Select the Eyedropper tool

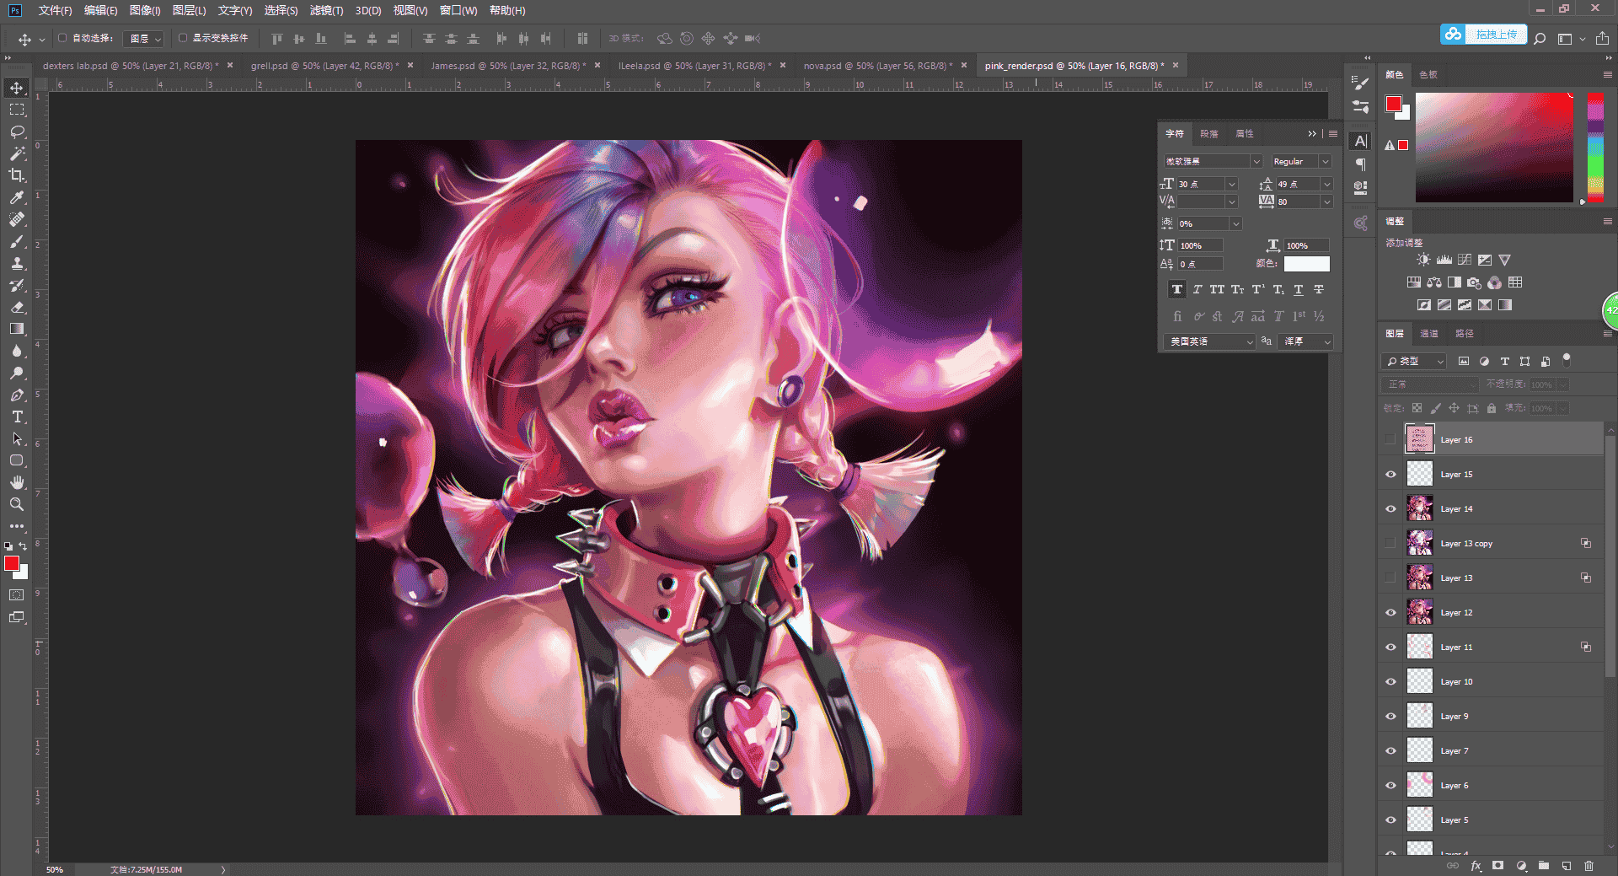tap(17, 197)
